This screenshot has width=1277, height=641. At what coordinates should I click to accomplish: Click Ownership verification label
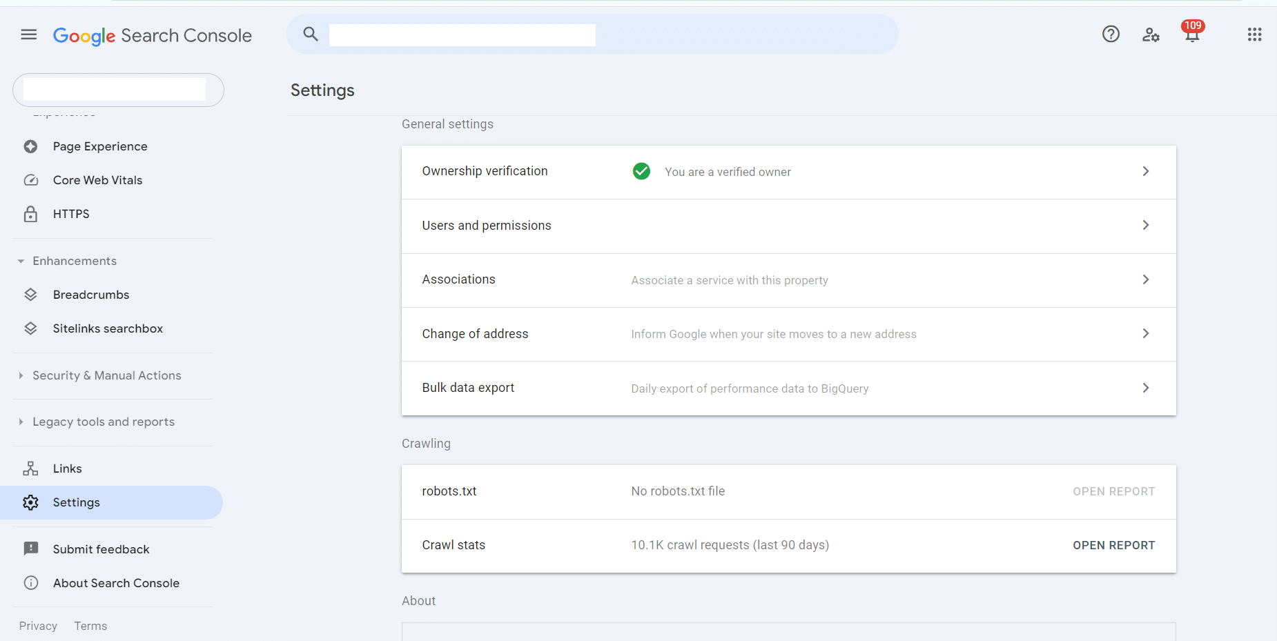click(x=485, y=171)
